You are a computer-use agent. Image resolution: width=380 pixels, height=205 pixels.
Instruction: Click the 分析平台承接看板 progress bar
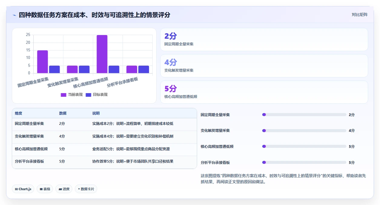click(304, 162)
